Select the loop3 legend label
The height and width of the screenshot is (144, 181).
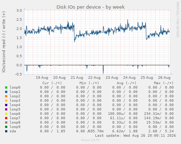click(15, 101)
